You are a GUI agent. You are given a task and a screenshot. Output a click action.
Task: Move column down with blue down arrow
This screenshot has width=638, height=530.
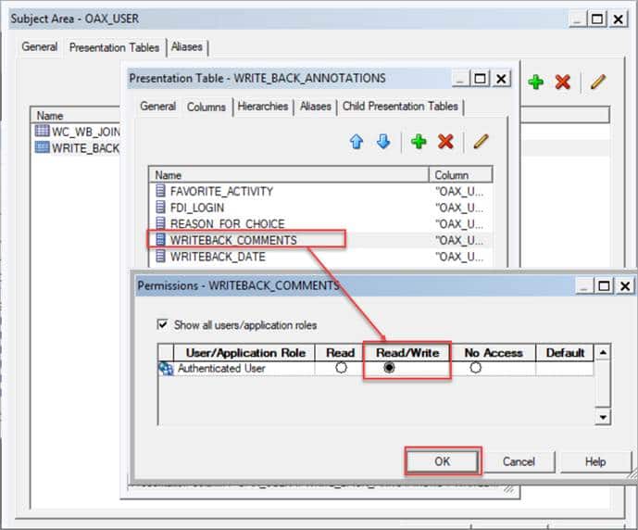pos(383,142)
